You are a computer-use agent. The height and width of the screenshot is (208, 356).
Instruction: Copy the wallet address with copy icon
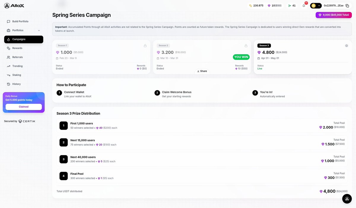click(347, 6)
